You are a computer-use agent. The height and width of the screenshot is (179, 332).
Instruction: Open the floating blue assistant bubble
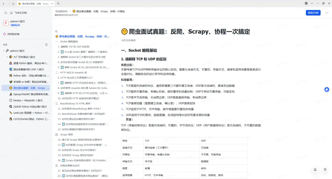(327, 90)
